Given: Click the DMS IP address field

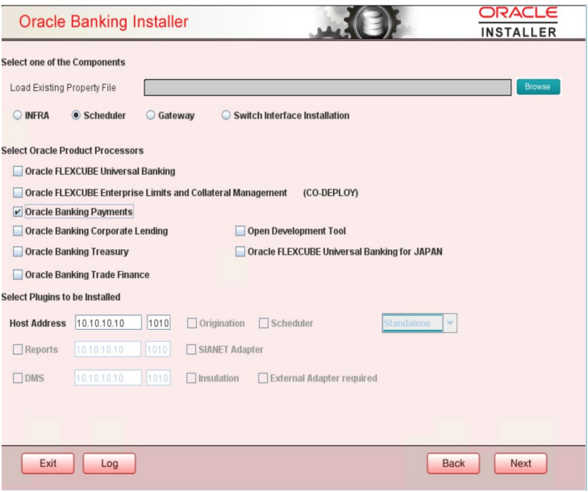Looking at the screenshot, I should coord(108,378).
